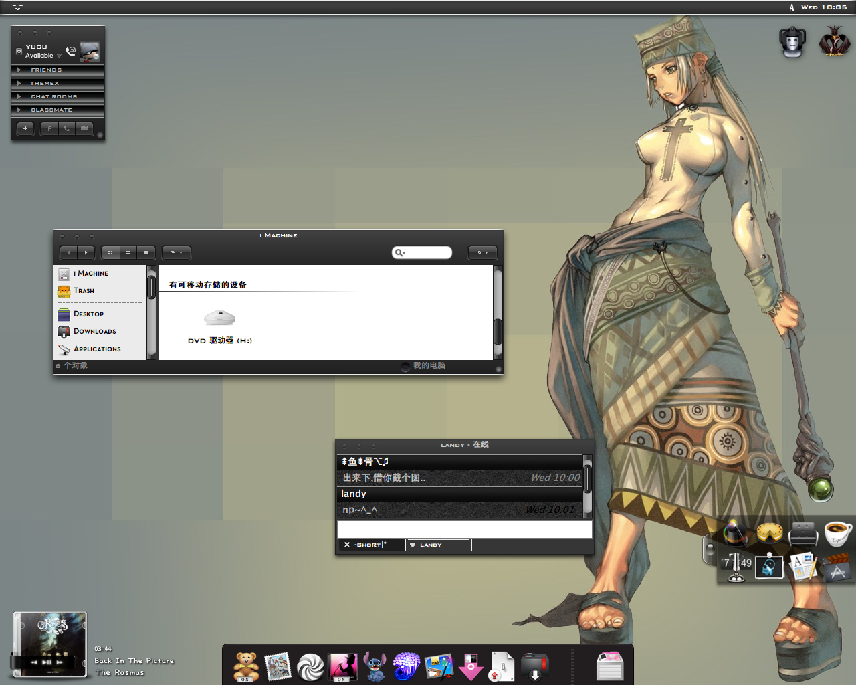Screen dimensions: 856x685
Task: Open the x-ray skull photo icon
Action: coord(769,567)
